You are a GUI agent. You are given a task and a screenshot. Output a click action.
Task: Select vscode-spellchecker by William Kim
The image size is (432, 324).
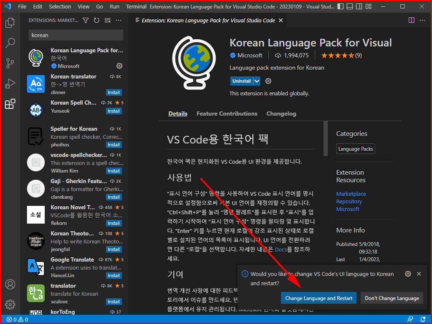click(x=75, y=163)
